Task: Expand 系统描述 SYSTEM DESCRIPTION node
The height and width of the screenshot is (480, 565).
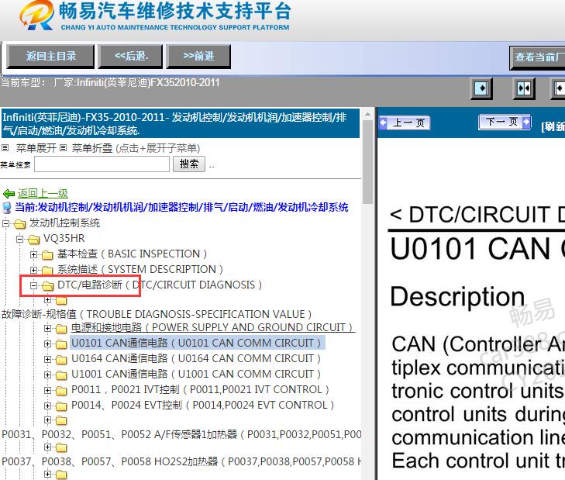Action: point(34,270)
